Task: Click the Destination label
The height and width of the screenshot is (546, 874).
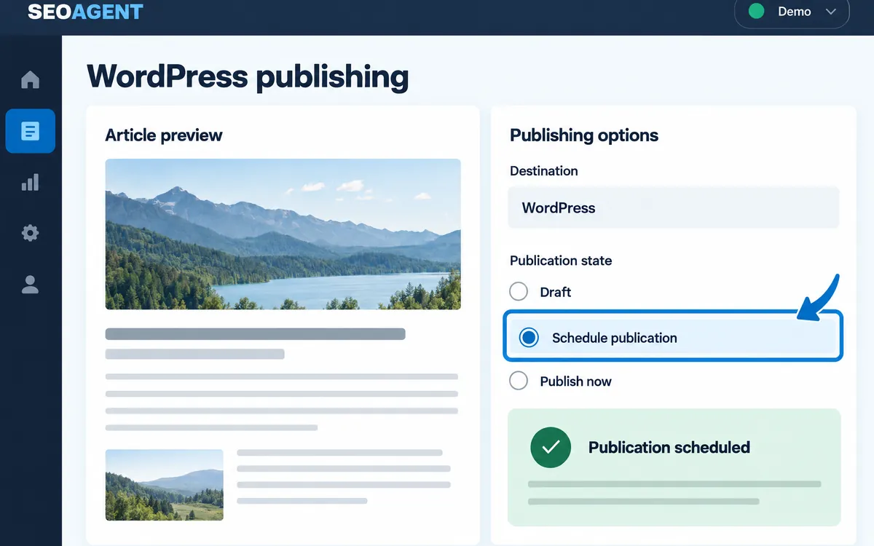Action: pyautogui.click(x=544, y=171)
